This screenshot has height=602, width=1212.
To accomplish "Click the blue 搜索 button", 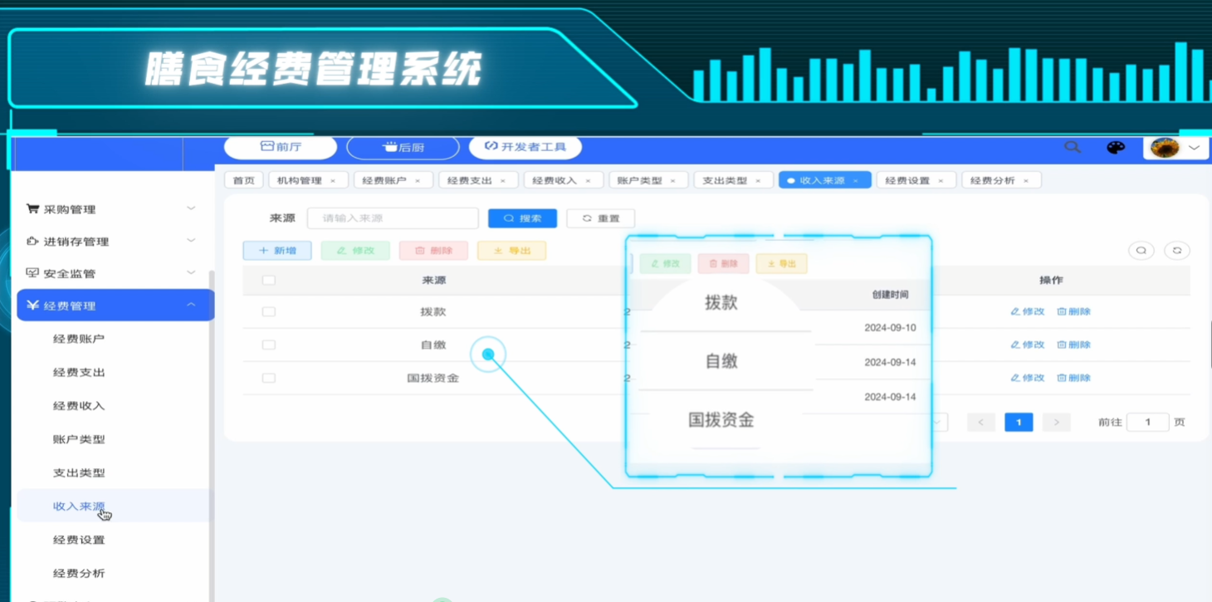I will pyautogui.click(x=522, y=218).
